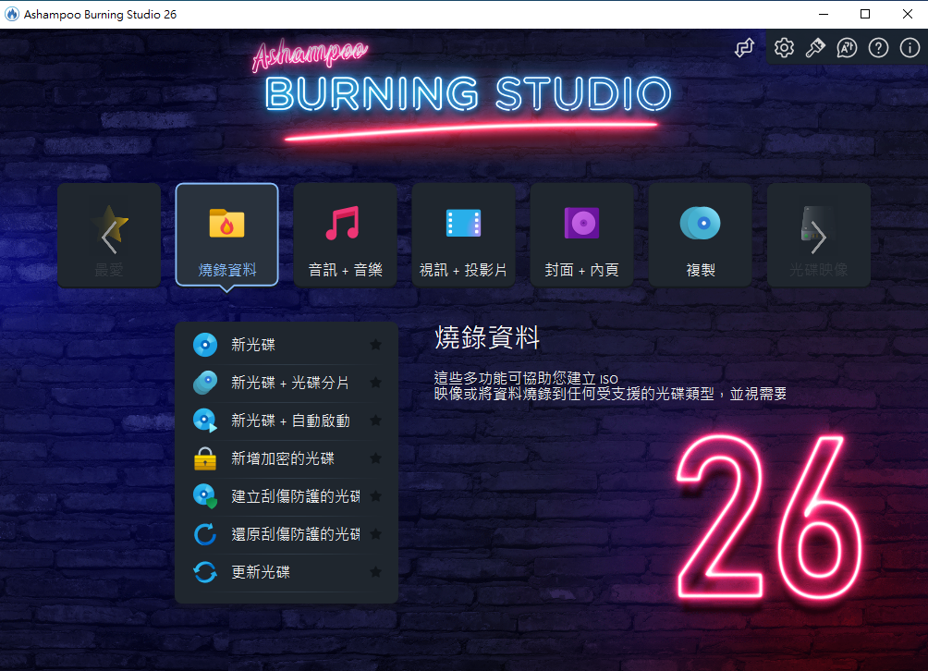The image size is (928, 671).
Task: Select 新增加密的光碟 entry
Action: [287, 458]
